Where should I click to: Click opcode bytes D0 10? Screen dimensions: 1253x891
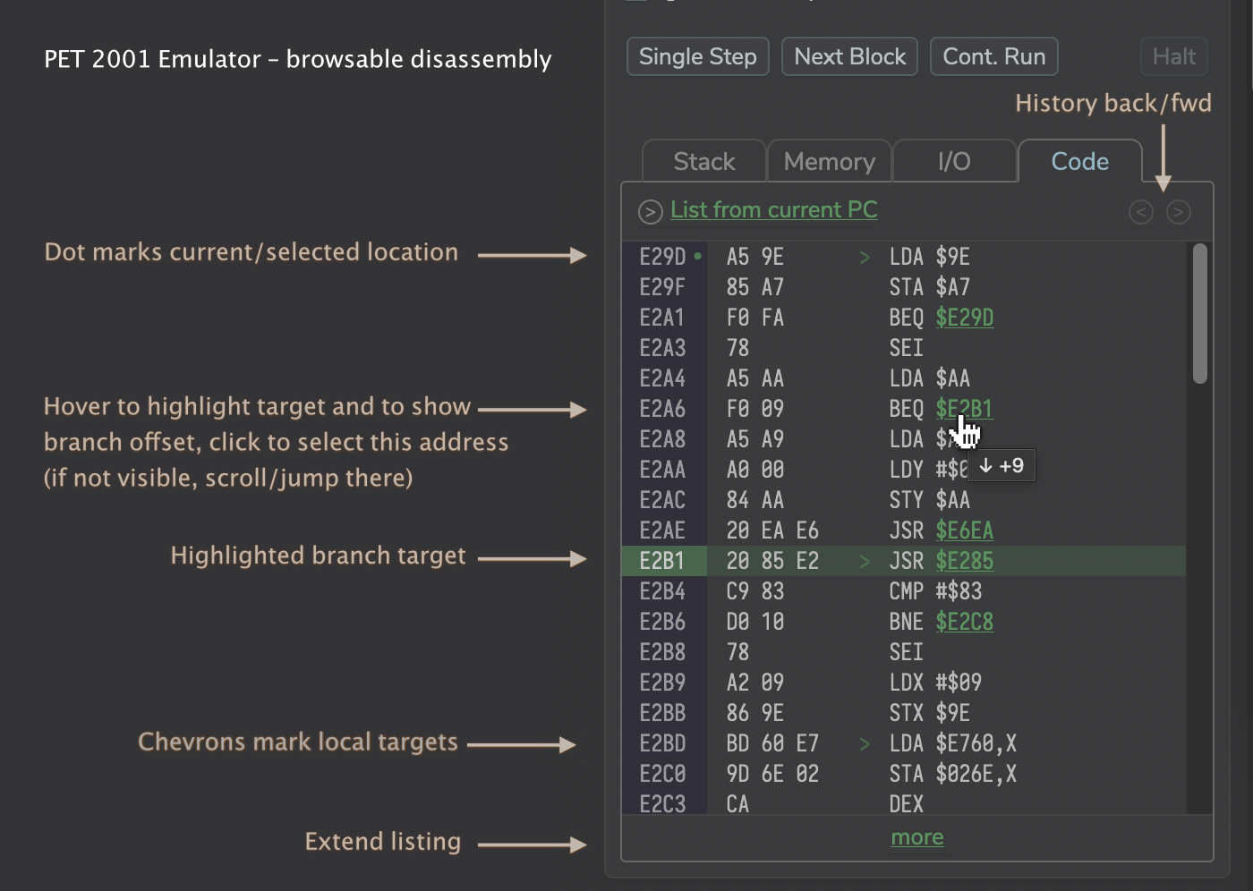pos(755,622)
